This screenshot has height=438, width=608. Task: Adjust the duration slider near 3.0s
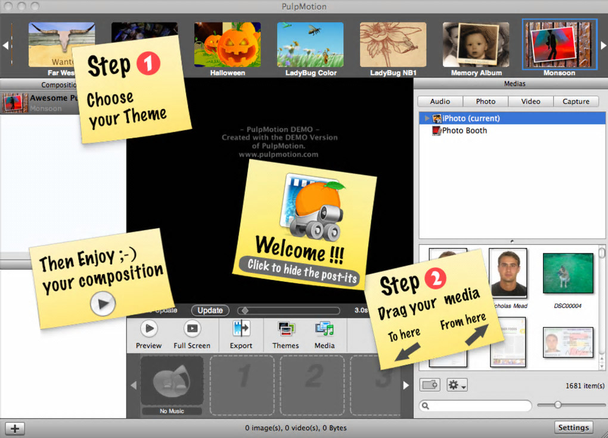(245, 310)
